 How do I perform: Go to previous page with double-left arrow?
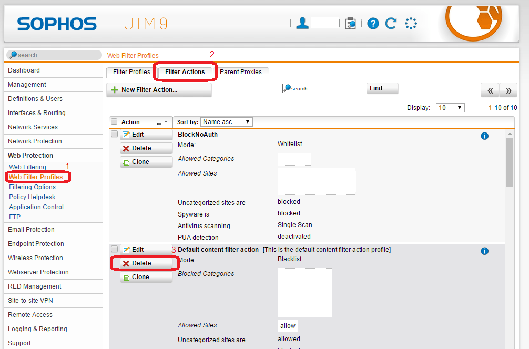490,90
